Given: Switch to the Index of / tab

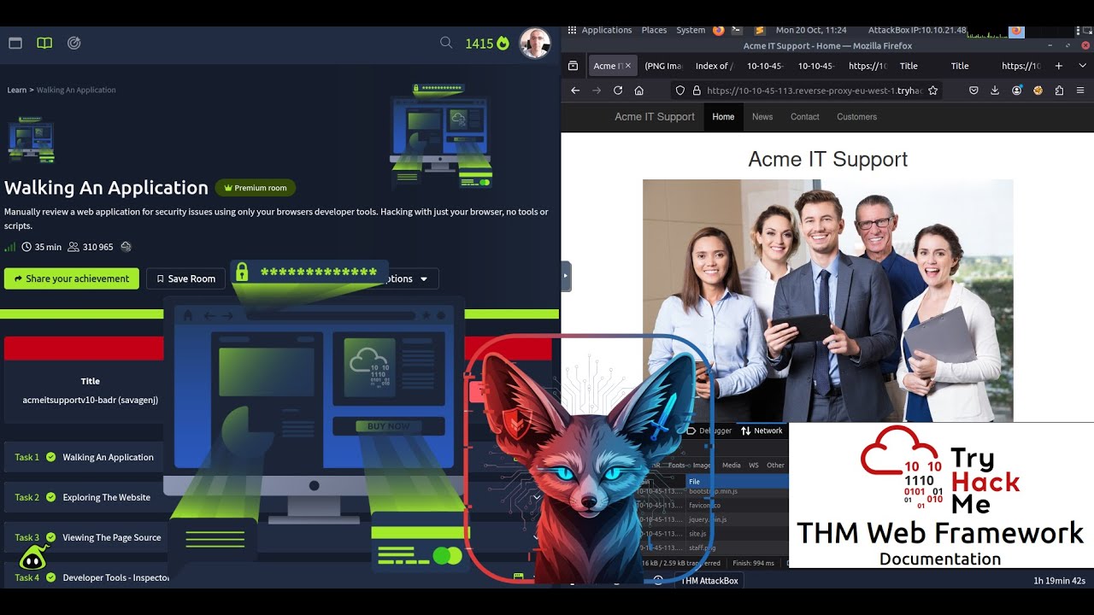Looking at the screenshot, I should pos(714,66).
